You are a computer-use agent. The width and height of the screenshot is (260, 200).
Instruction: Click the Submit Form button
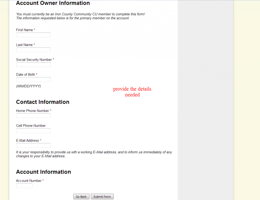pyautogui.click(x=102, y=197)
